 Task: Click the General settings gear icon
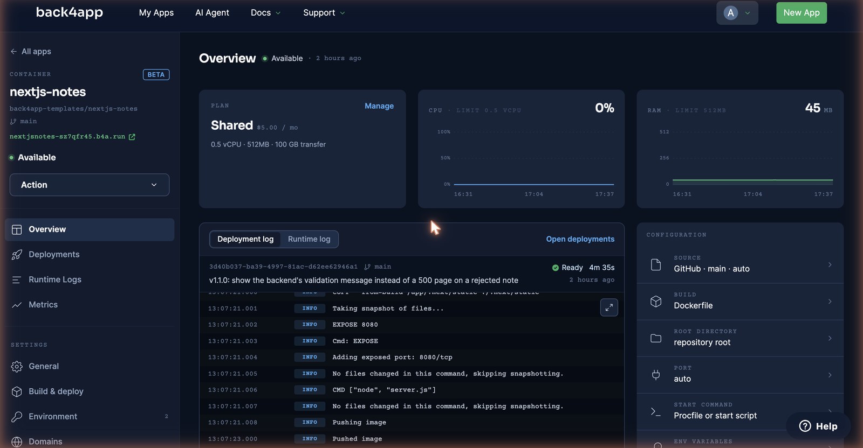[17, 367]
